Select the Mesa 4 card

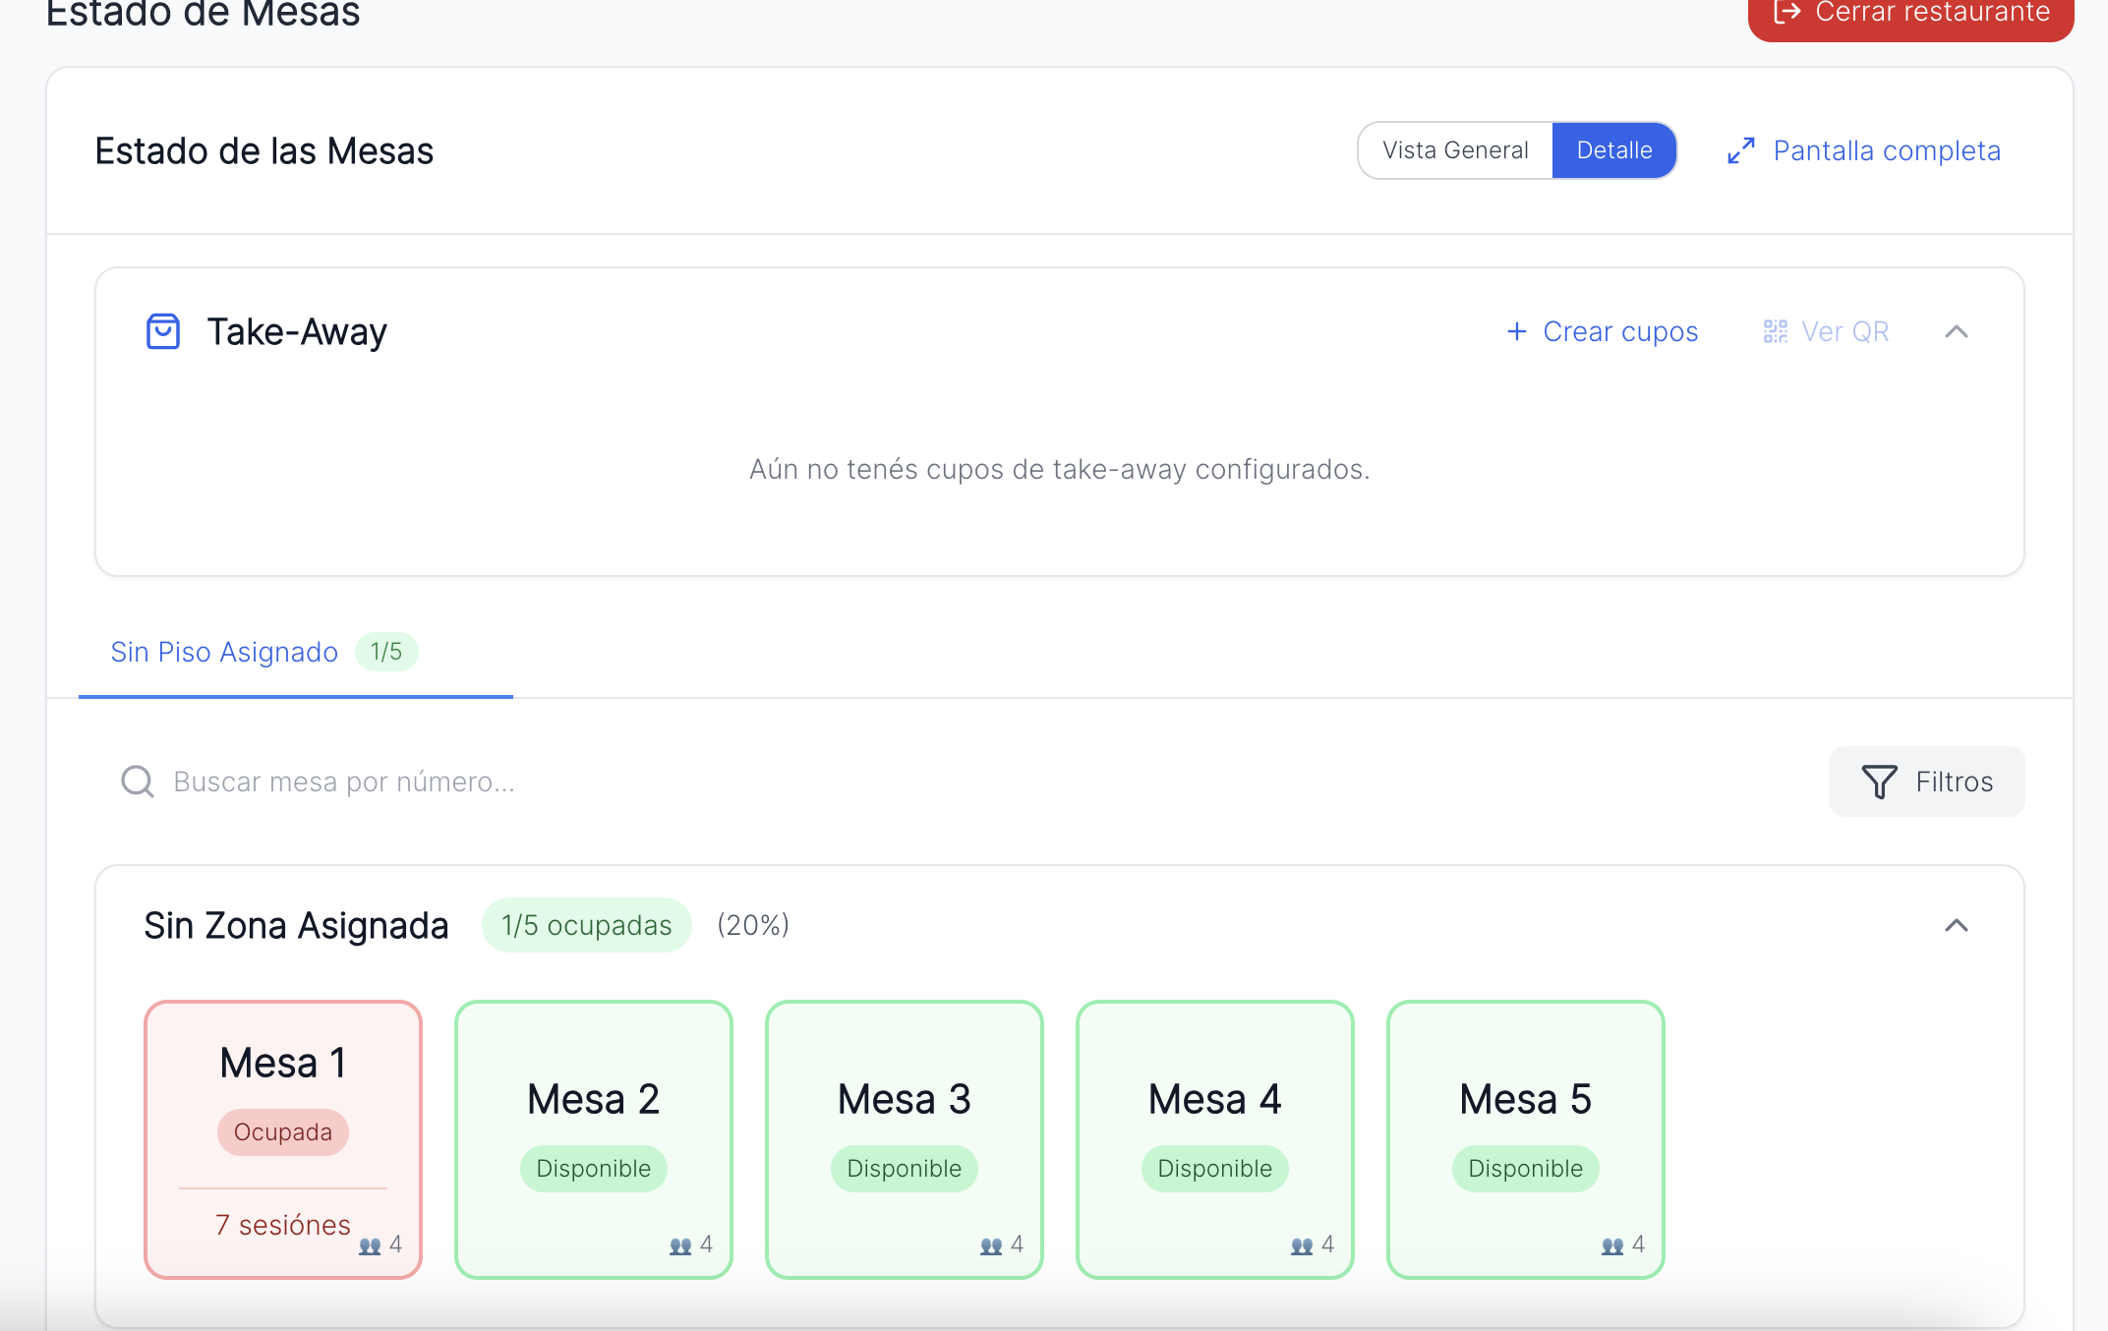[x=1215, y=1139]
